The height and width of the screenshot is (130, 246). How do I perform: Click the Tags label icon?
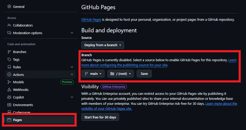9,60
